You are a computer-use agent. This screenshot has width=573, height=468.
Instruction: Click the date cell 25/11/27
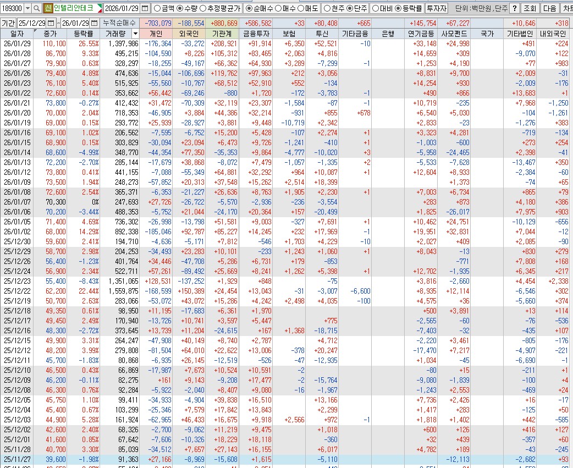(17, 460)
